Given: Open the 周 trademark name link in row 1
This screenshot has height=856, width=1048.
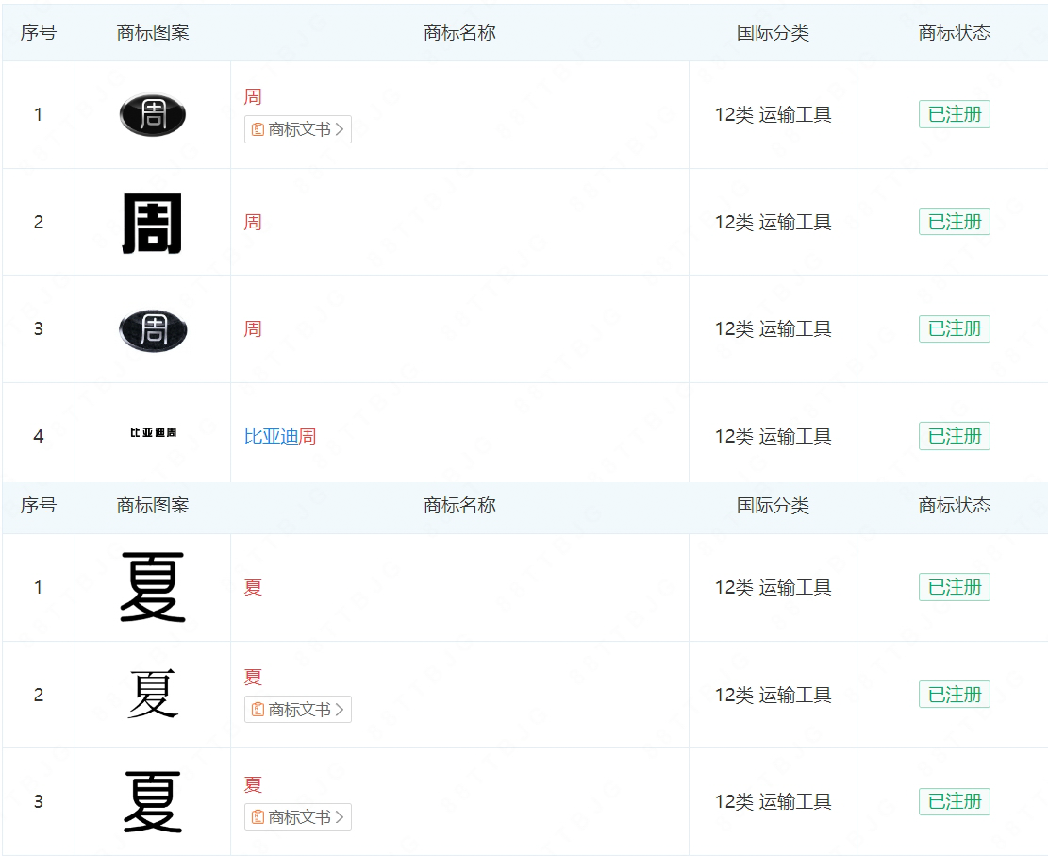Looking at the screenshot, I should [253, 97].
